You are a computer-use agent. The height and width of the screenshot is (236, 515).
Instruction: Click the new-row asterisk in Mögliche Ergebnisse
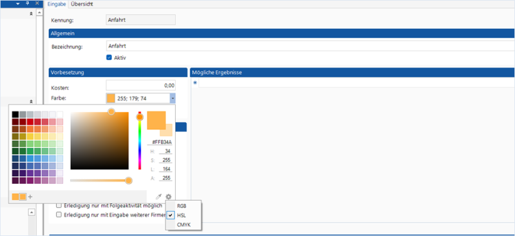click(x=195, y=83)
